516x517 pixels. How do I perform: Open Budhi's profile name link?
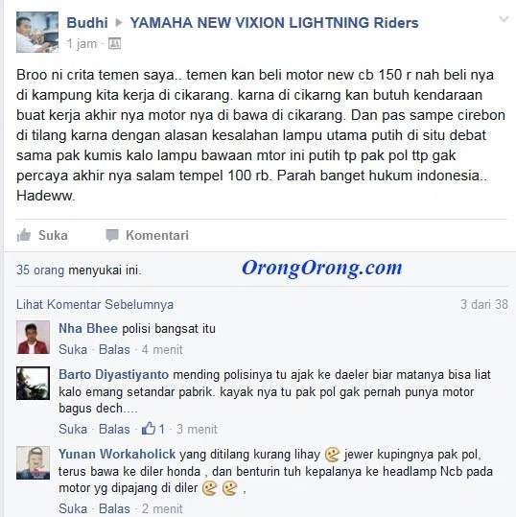[87, 23]
